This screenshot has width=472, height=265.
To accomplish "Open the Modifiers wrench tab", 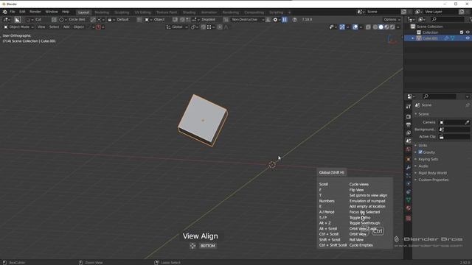I will (x=408, y=167).
